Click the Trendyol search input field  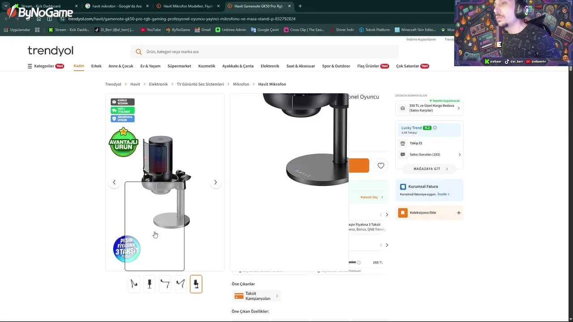click(264, 52)
